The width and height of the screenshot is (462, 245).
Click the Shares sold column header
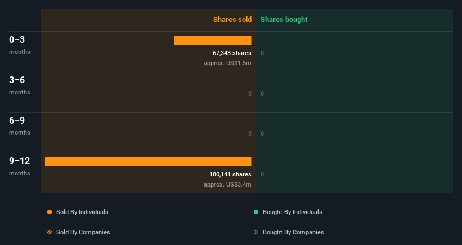coord(232,20)
